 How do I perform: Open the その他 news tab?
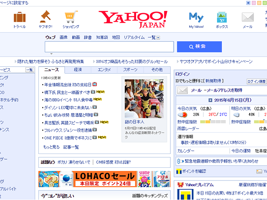point(157,70)
